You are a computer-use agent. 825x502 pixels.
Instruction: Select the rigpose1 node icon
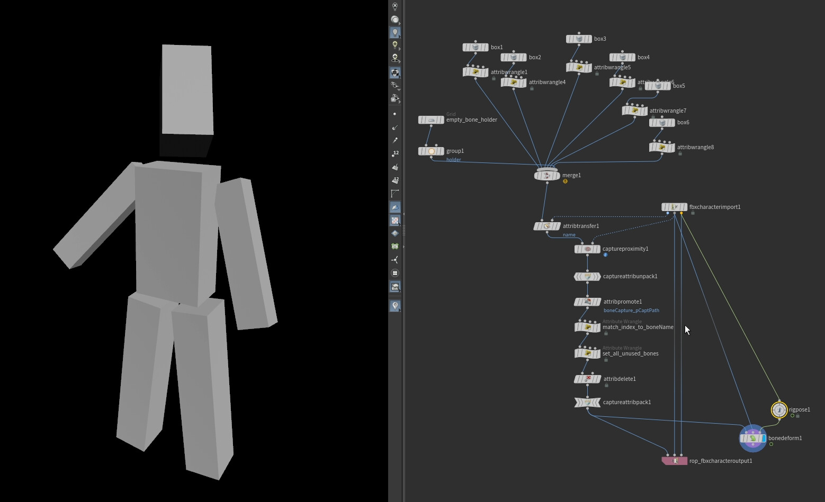pyautogui.click(x=779, y=409)
